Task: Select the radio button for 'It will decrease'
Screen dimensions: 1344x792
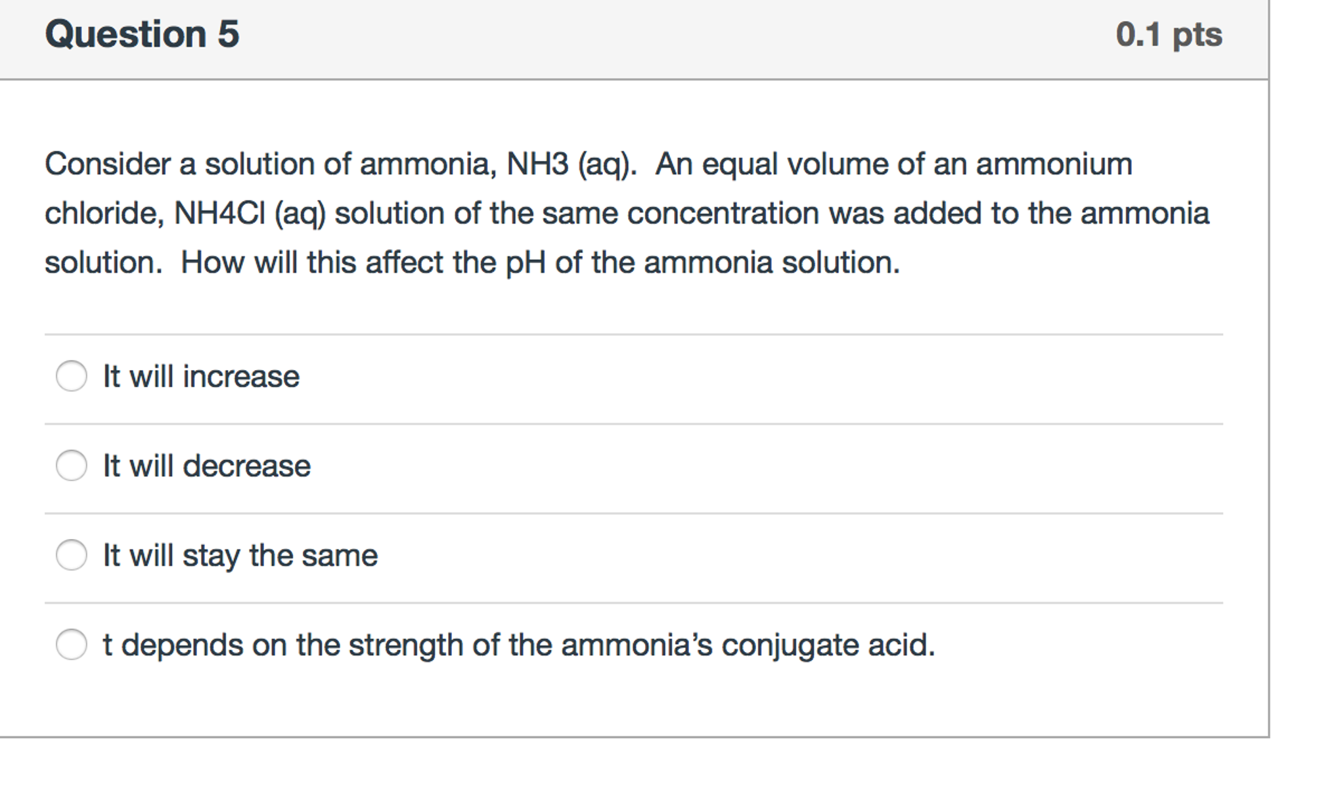Action: 72,466
